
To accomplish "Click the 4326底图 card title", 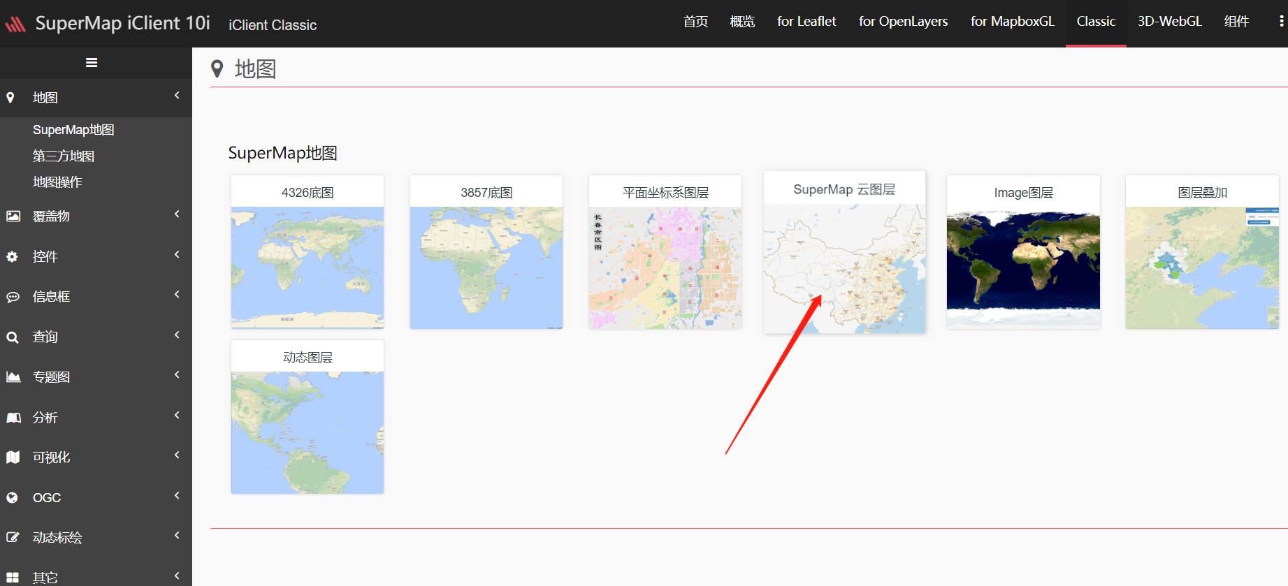I will click(x=307, y=193).
